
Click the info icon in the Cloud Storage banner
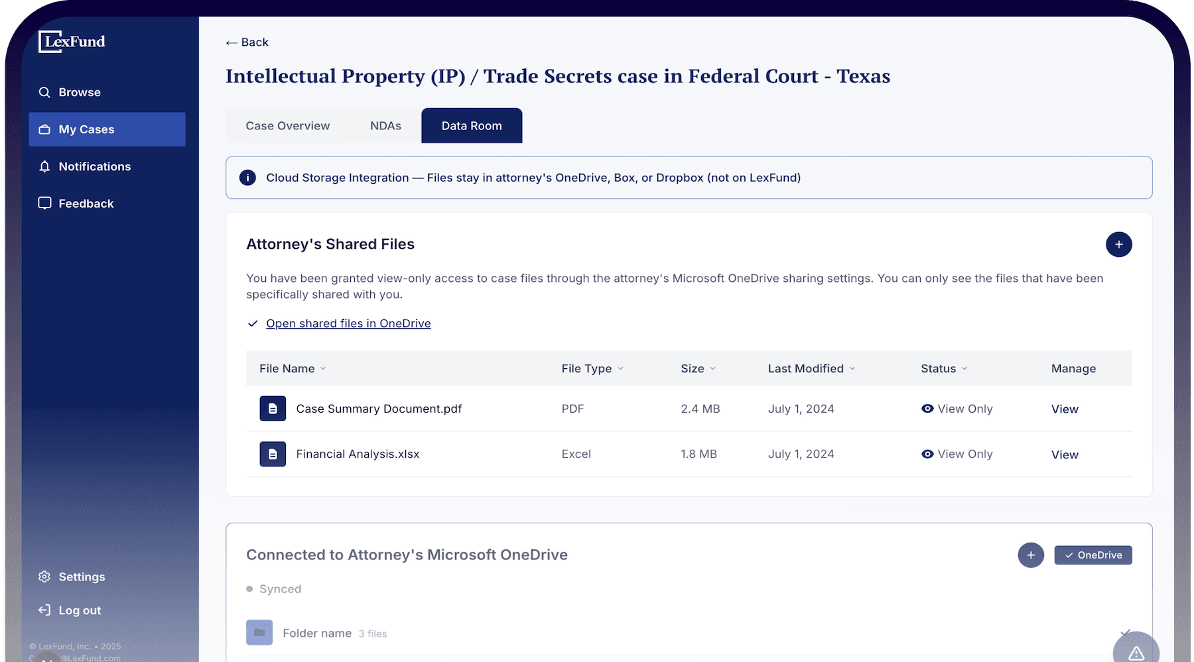(x=247, y=178)
